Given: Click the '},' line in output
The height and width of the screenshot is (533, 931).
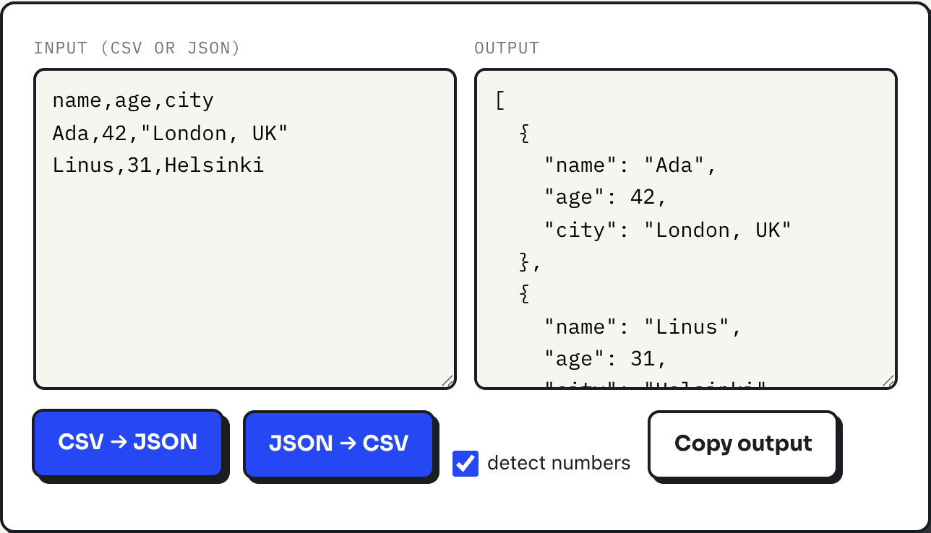Looking at the screenshot, I should pyautogui.click(x=531, y=262).
